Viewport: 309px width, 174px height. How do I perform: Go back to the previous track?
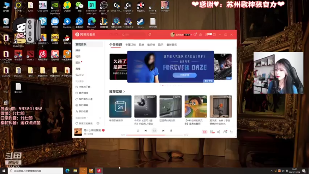coord(146,131)
